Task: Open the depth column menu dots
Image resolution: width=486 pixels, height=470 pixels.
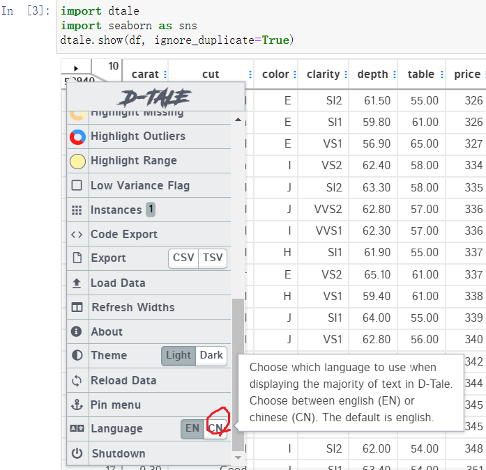Action: click(x=394, y=75)
